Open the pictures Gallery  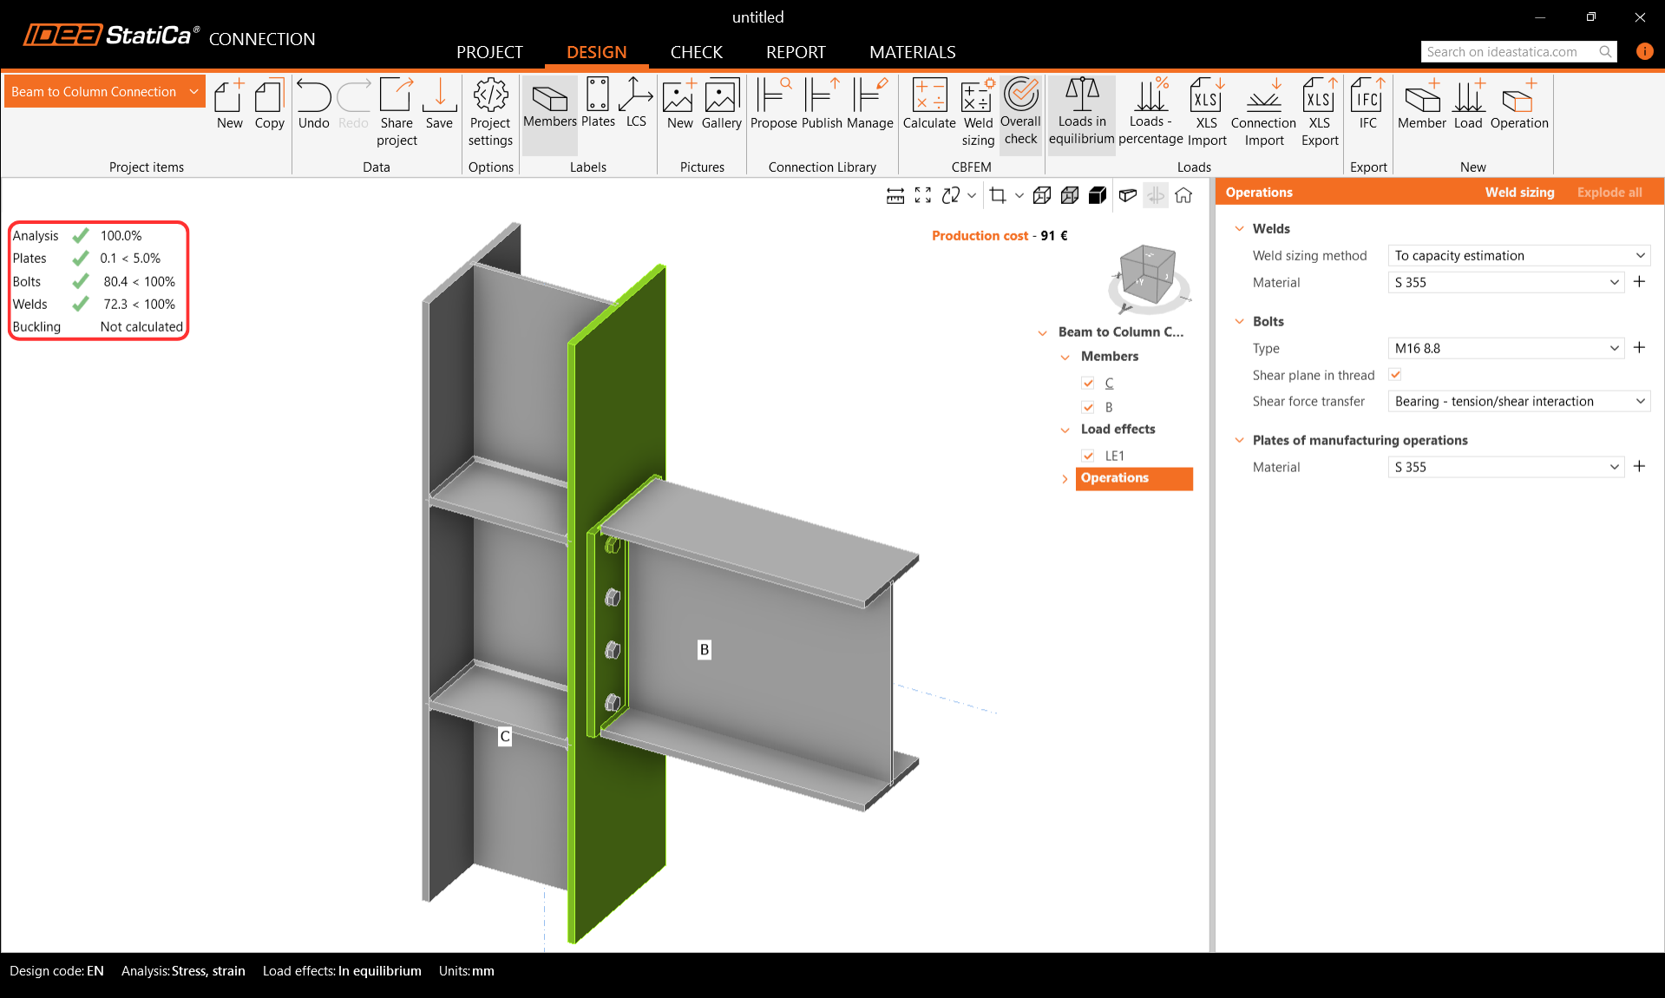pyautogui.click(x=721, y=104)
